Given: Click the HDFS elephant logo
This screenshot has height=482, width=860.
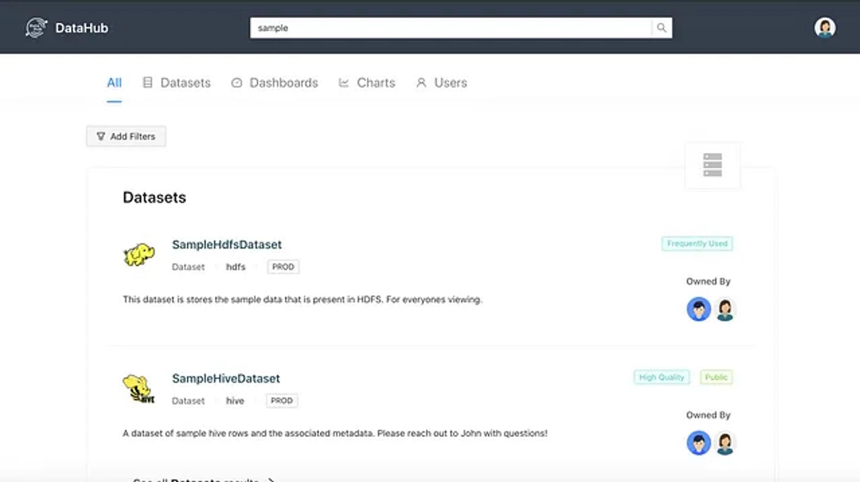Looking at the screenshot, I should [x=139, y=255].
